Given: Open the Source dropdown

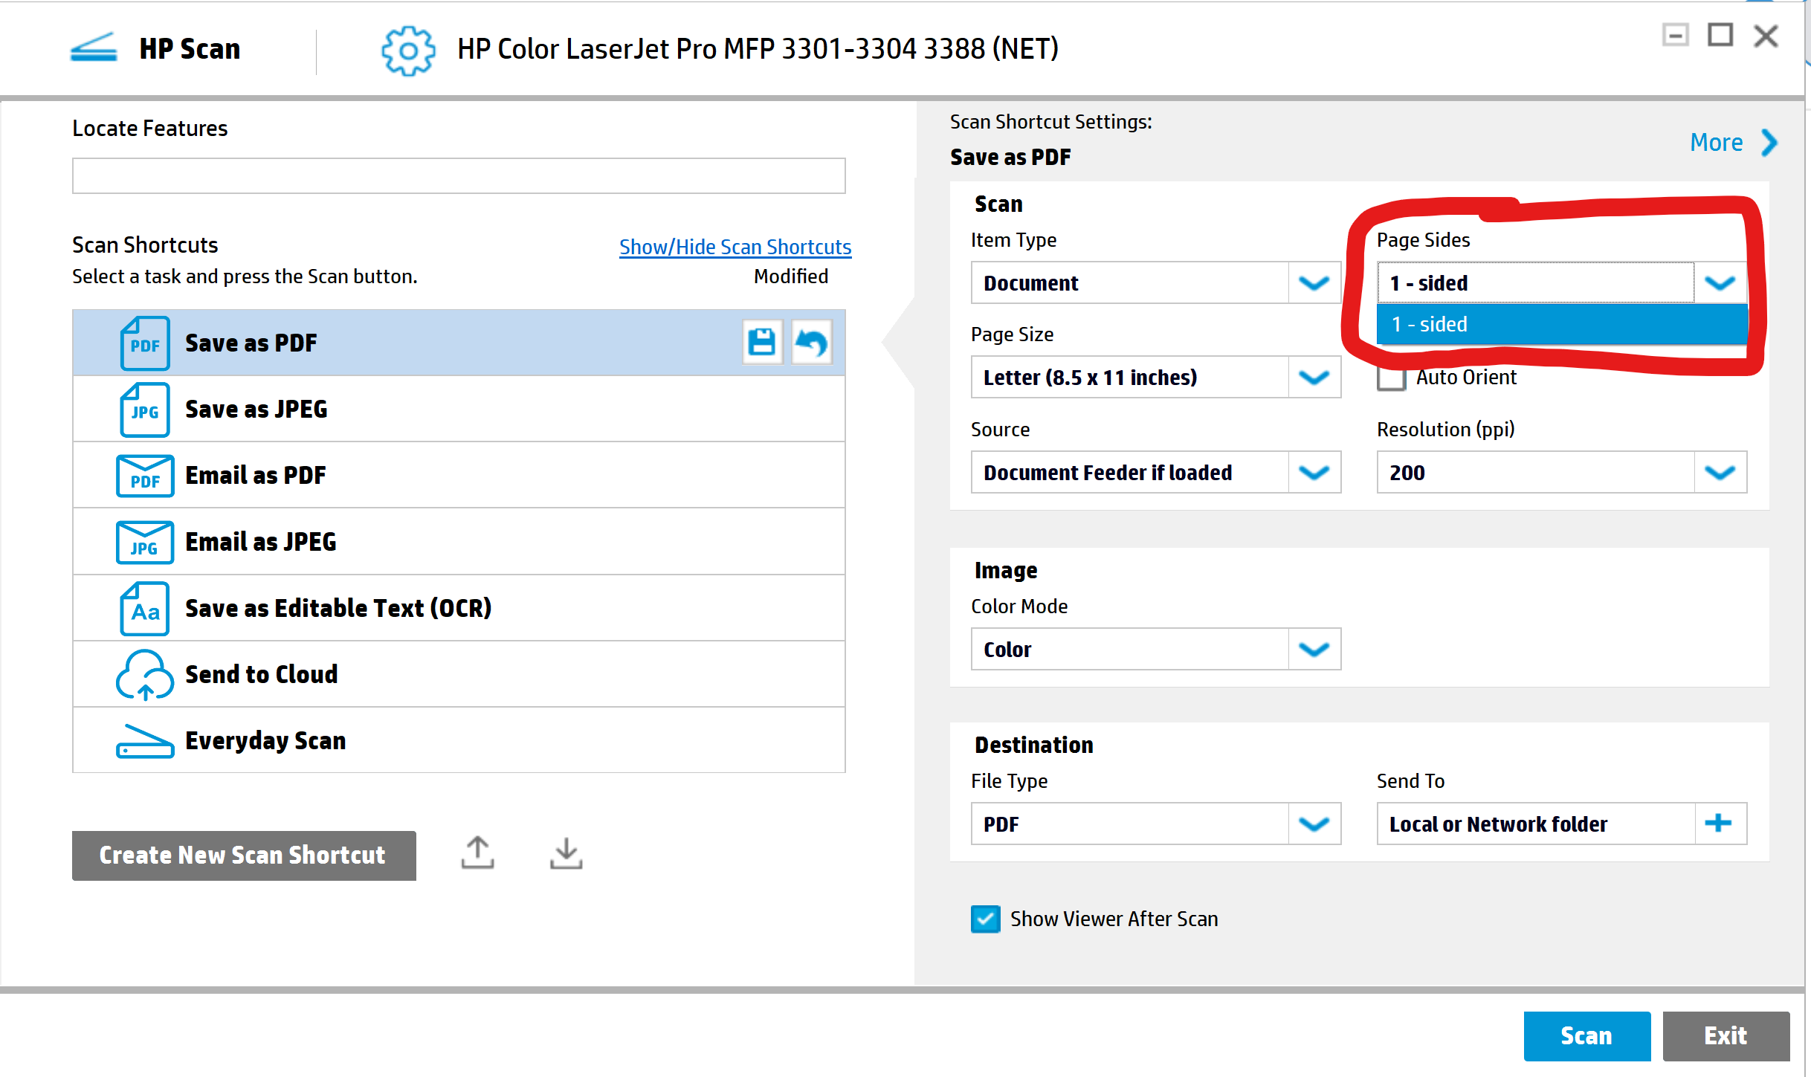Looking at the screenshot, I should click(1156, 473).
